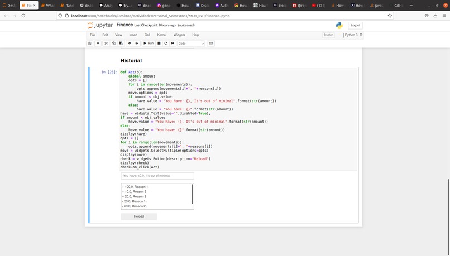This screenshot has height=256, width=450.
Task: Restart kernel and run all cells icon
Action: pyautogui.click(x=173, y=44)
